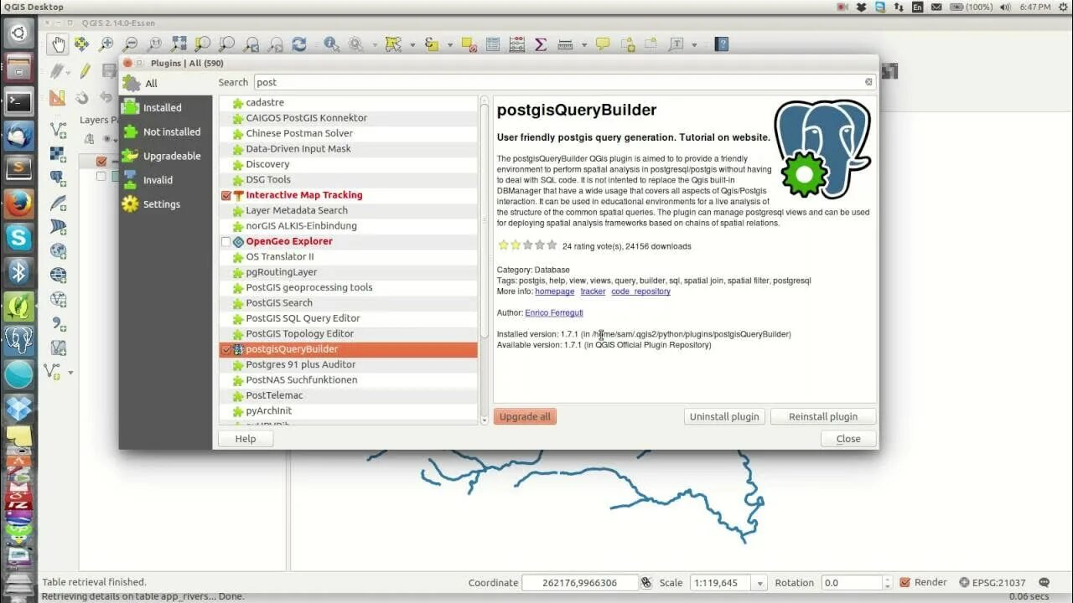This screenshot has height=603, width=1073.
Task: Switch to the Upgradeable plugins tab
Action: (x=166, y=156)
